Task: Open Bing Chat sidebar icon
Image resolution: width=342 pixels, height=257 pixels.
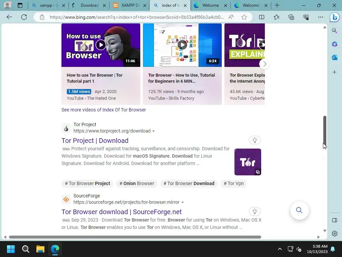Action: coord(334,17)
